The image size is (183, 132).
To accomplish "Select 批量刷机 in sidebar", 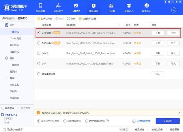I will pyautogui.click(x=14, y=52).
